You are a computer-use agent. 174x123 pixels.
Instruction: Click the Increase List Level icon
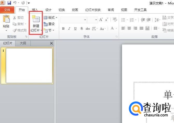[x=149, y=20]
